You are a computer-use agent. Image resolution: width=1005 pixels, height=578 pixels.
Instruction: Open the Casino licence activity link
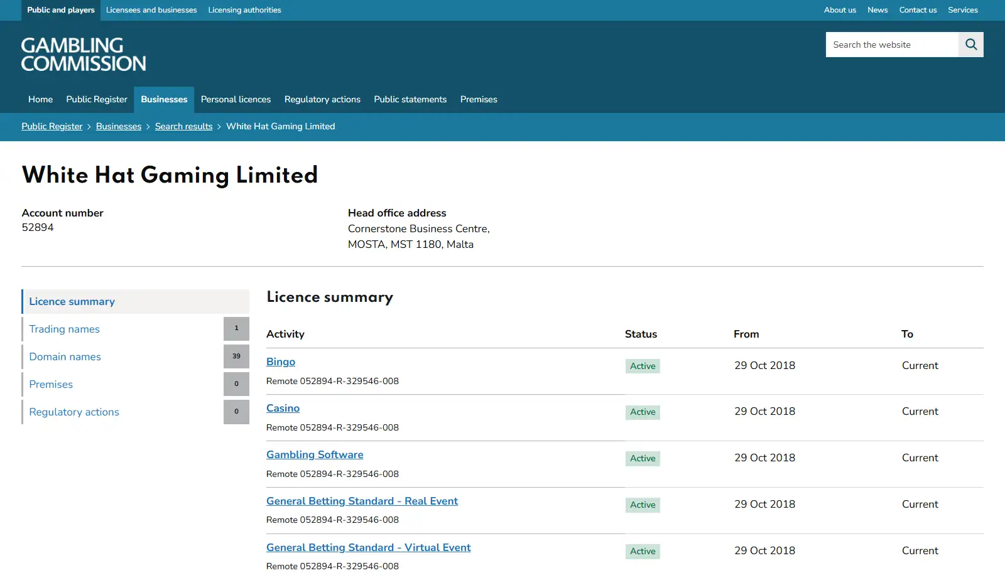(283, 408)
